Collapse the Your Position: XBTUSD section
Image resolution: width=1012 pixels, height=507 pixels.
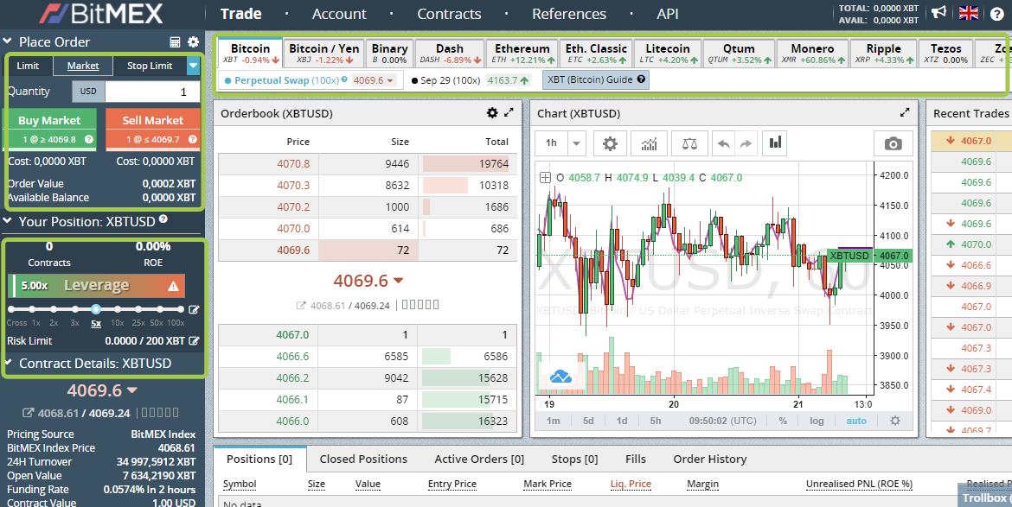point(8,222)
